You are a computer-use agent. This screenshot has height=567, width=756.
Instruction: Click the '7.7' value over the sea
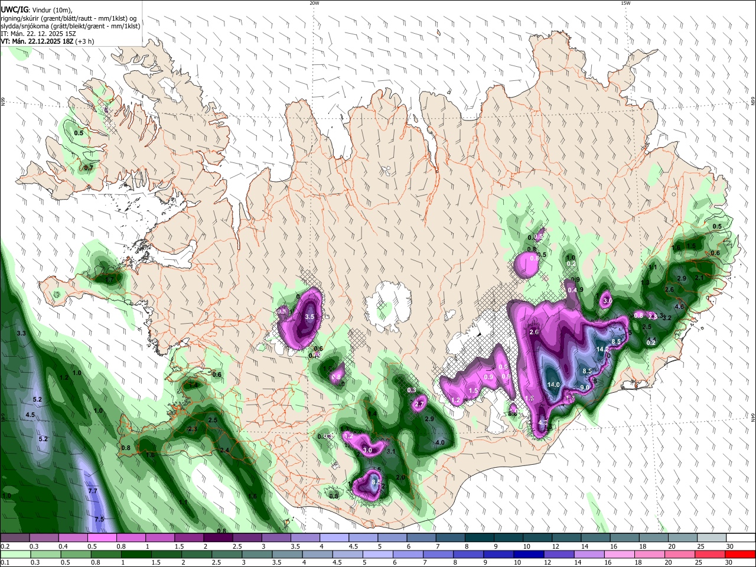(93, 491)
